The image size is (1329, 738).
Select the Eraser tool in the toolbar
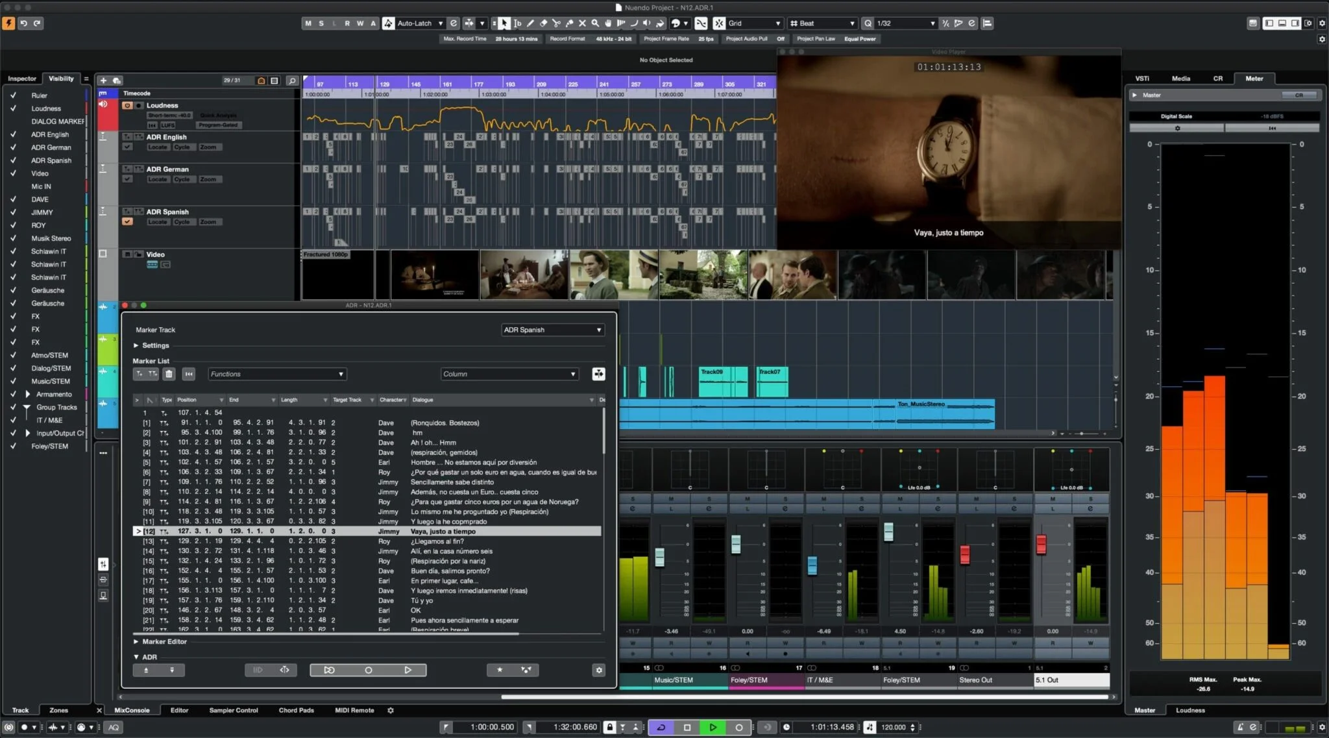click(x=543, y=23)
